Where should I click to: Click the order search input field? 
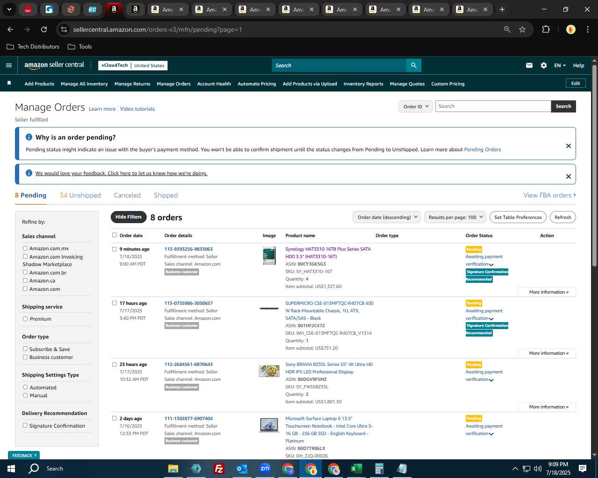493,106
